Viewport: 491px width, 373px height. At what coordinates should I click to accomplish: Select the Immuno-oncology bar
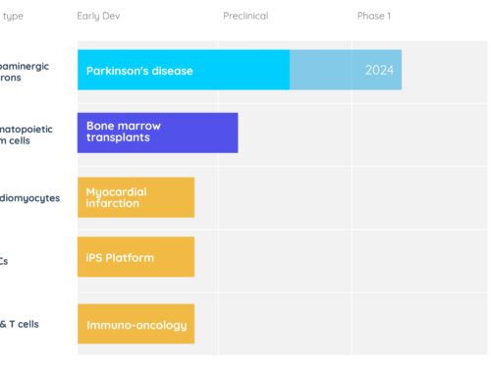click(x=136, y=324)
